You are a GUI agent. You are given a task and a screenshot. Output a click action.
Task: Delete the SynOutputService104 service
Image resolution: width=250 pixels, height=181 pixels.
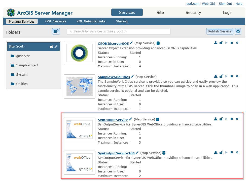click(x=237, y=152)
